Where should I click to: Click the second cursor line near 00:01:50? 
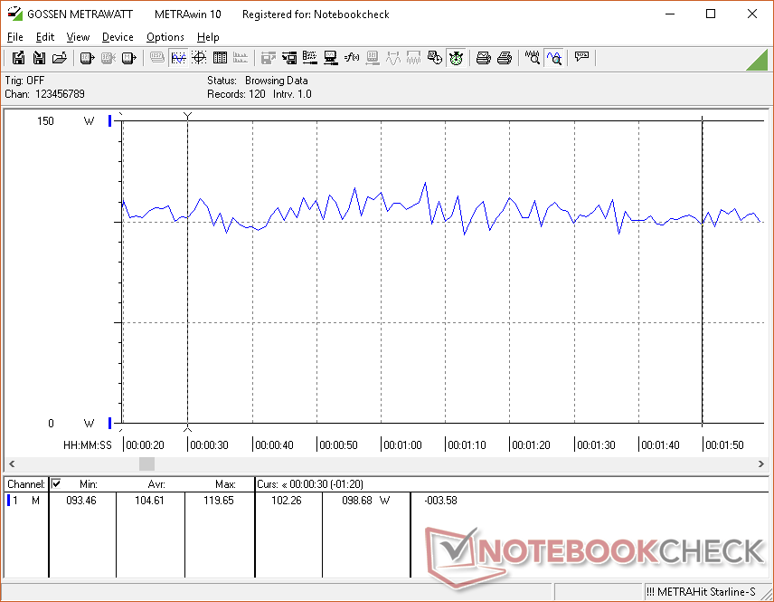point(703,271)
